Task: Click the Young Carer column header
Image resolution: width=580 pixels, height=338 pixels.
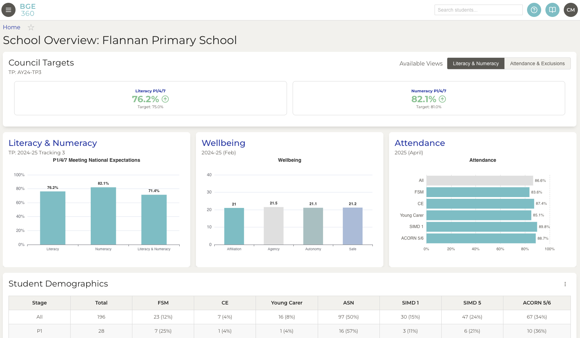Action: coord(287,303)
